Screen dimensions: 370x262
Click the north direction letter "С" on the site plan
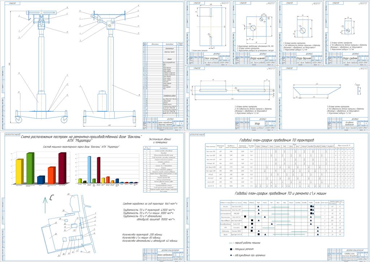[52, 198]
